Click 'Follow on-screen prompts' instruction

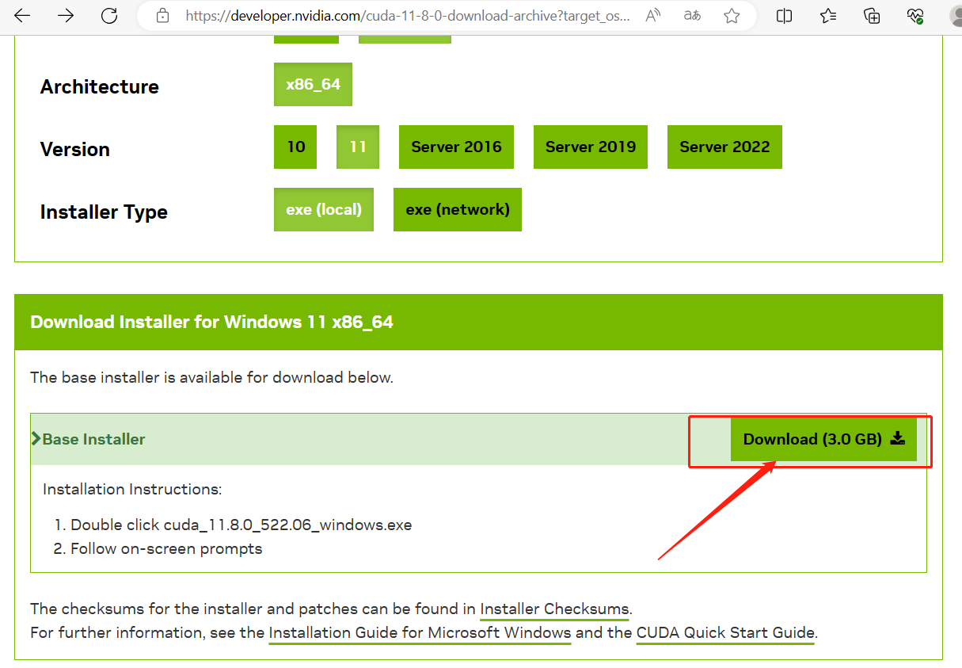coord(166,548)
